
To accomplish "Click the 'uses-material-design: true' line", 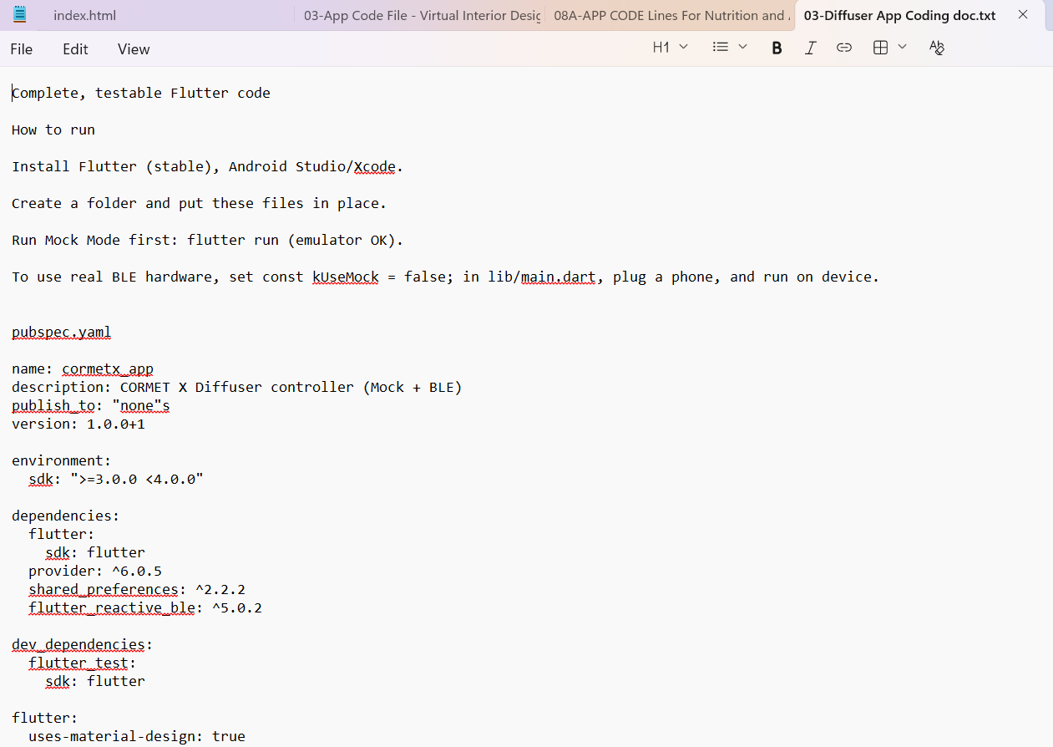I will click(x=137, y=736).
